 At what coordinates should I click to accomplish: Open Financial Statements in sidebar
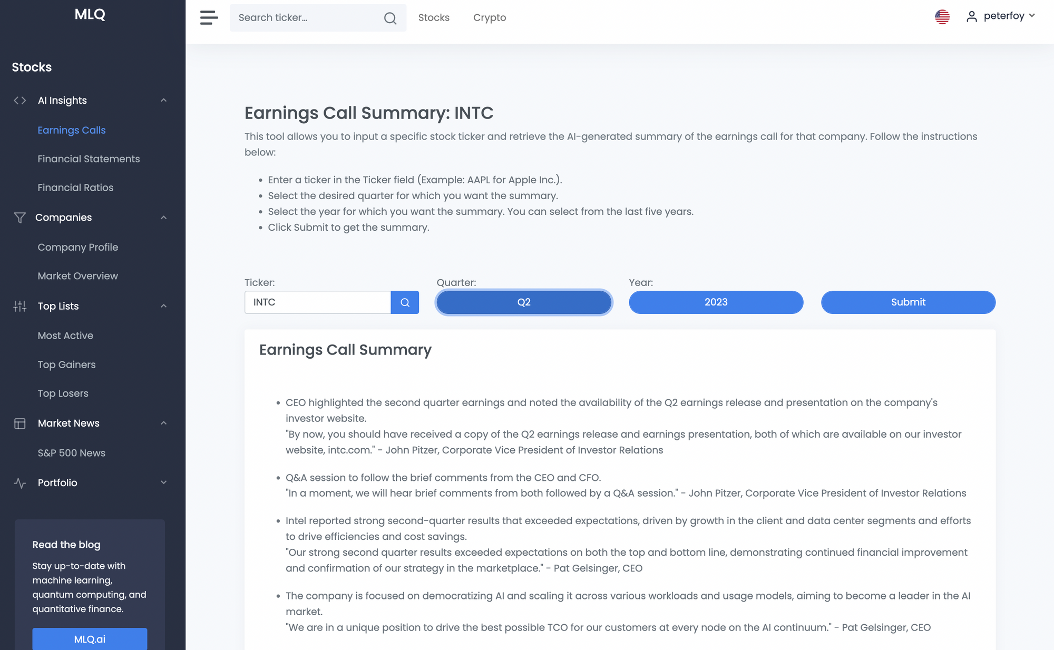89,159
